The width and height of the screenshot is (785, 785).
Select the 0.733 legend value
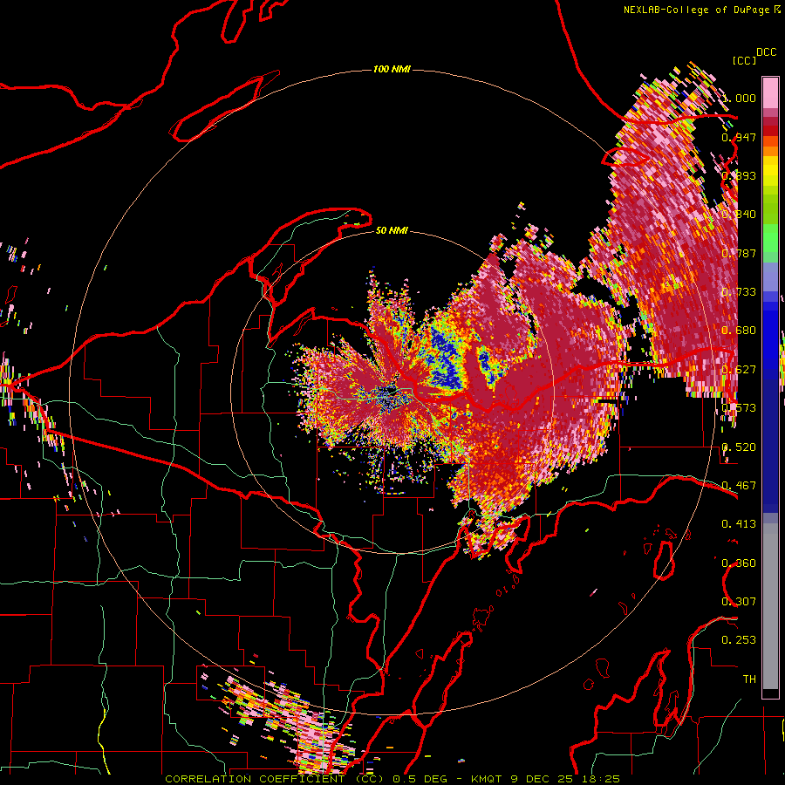pyautogui.click(x=739, y=292)
